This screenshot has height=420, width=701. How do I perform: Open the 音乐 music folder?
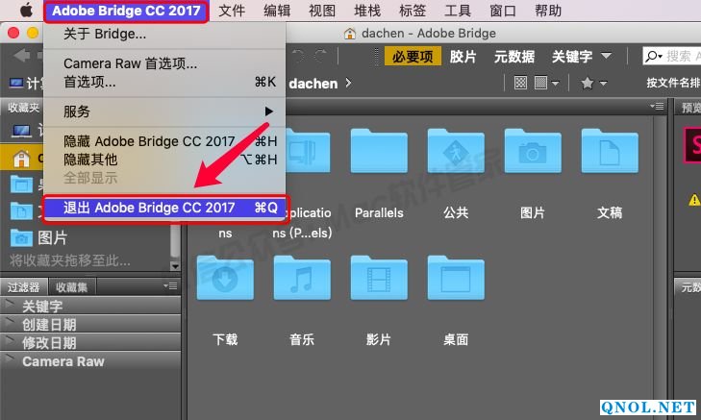click(x=302, y=279)
